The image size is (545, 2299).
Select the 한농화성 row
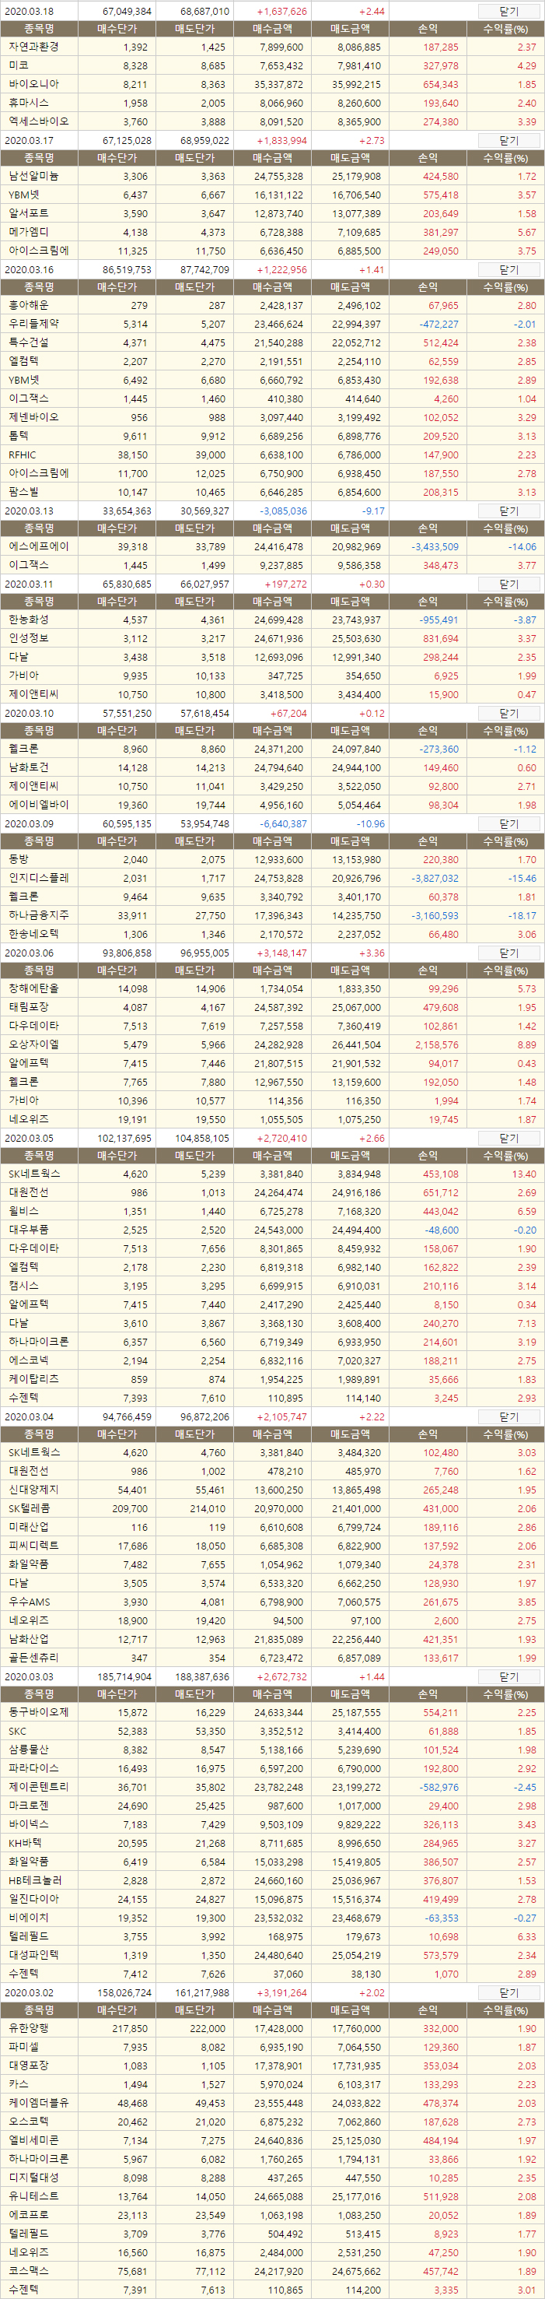click(x=29, y=620)
